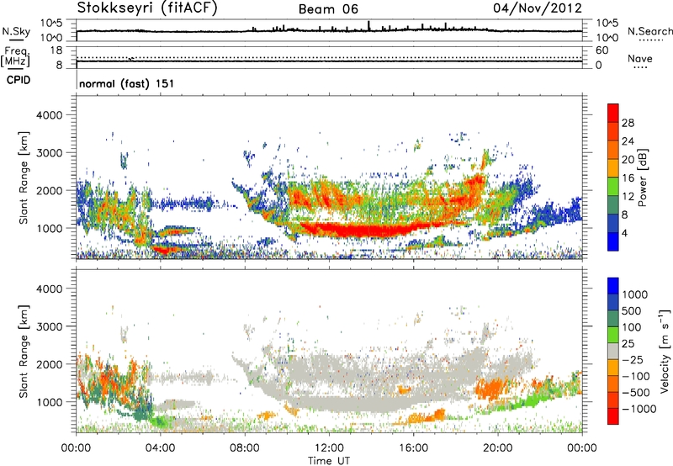The image size is (673, 466).
Task: Click the "12:00" time tick label
Action: [329, 448]
